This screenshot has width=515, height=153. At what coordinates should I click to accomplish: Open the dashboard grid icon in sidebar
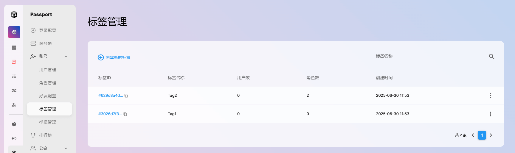pyautogui.click(x=14, y=48)
